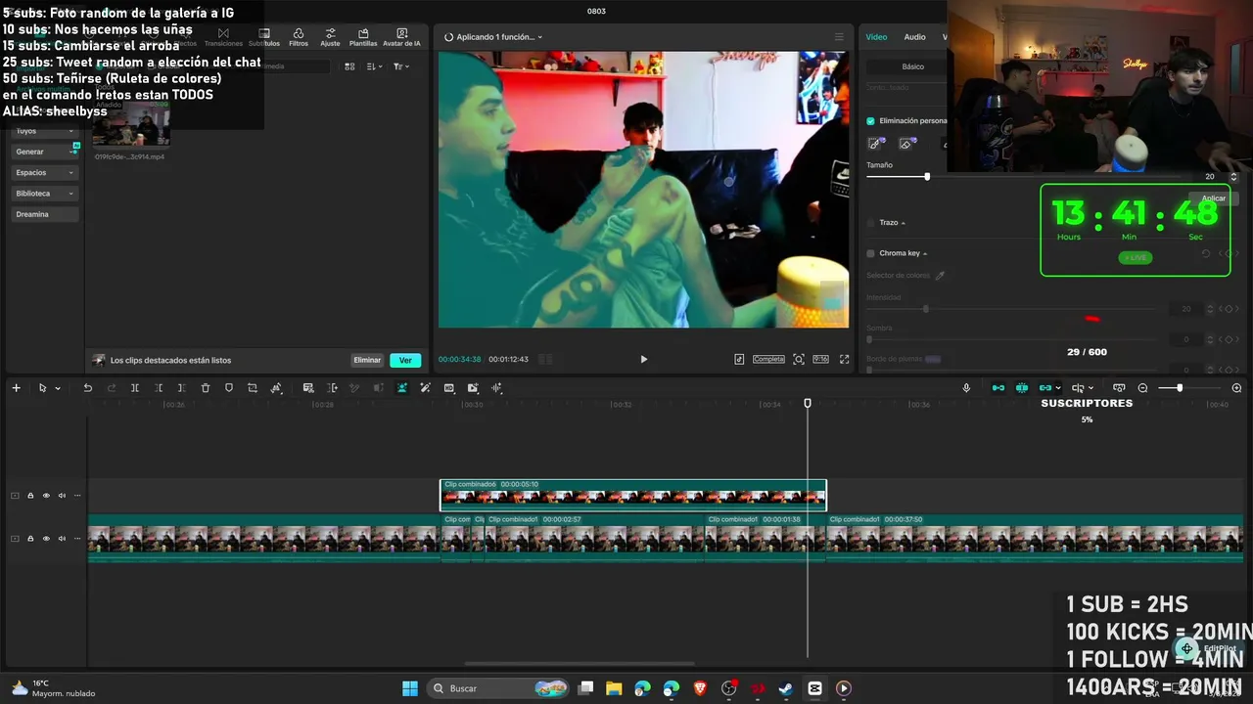Enable the Trazo option
Viewport: 1253px width, 704px height.
tap(870, 223)
